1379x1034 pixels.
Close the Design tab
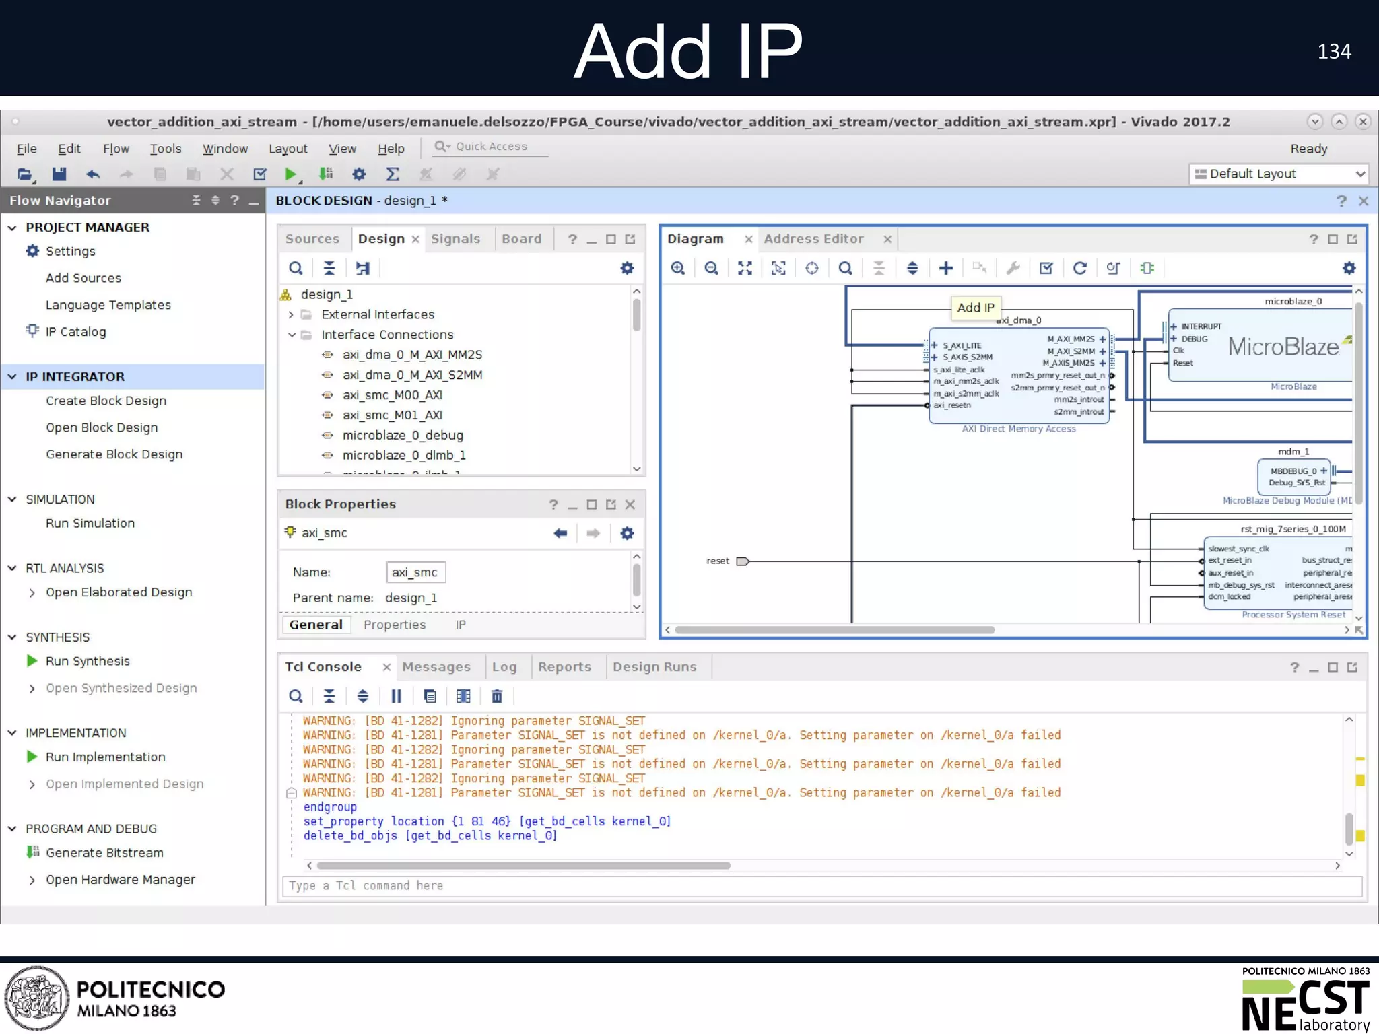click(415, 240)
